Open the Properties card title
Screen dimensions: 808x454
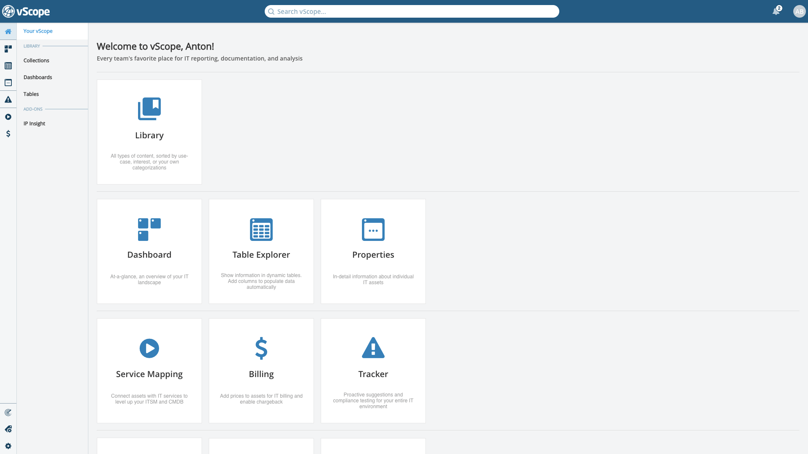coord(373,255)
